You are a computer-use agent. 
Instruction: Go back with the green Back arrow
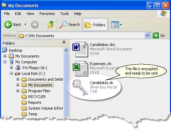pos(8,25)
